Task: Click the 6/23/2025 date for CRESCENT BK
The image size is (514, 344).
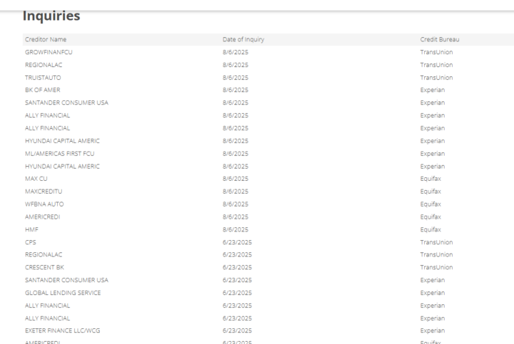Action: [237, 268]
